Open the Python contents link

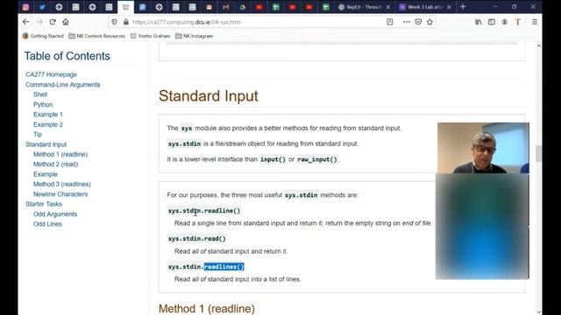(x=43, y=104)
